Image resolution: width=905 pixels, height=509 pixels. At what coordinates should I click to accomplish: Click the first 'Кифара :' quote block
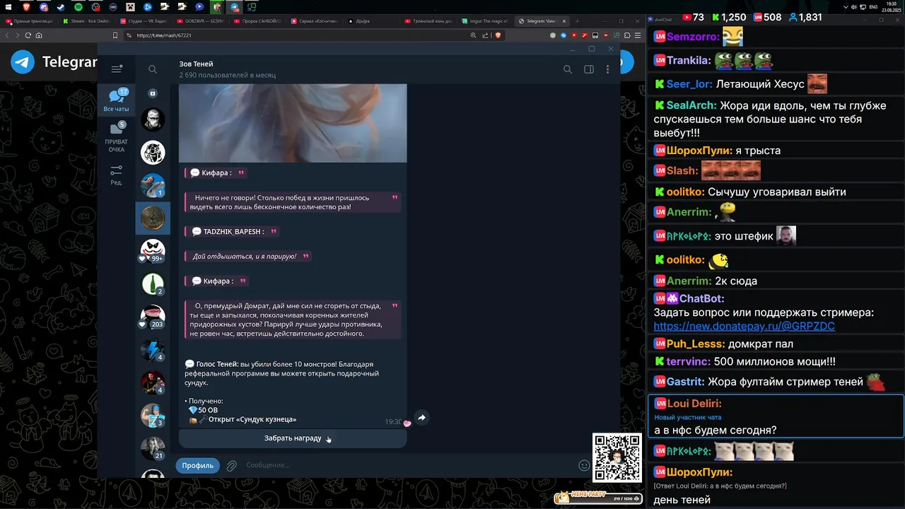[216, 173]
